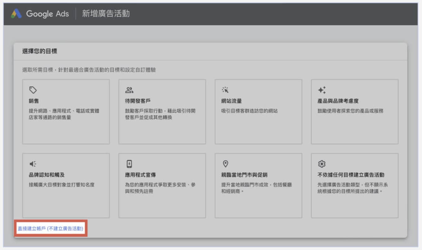Click the 新增廣告活動 header title
The width and height of the screenshot is (422, 250).
click(106, 14)
